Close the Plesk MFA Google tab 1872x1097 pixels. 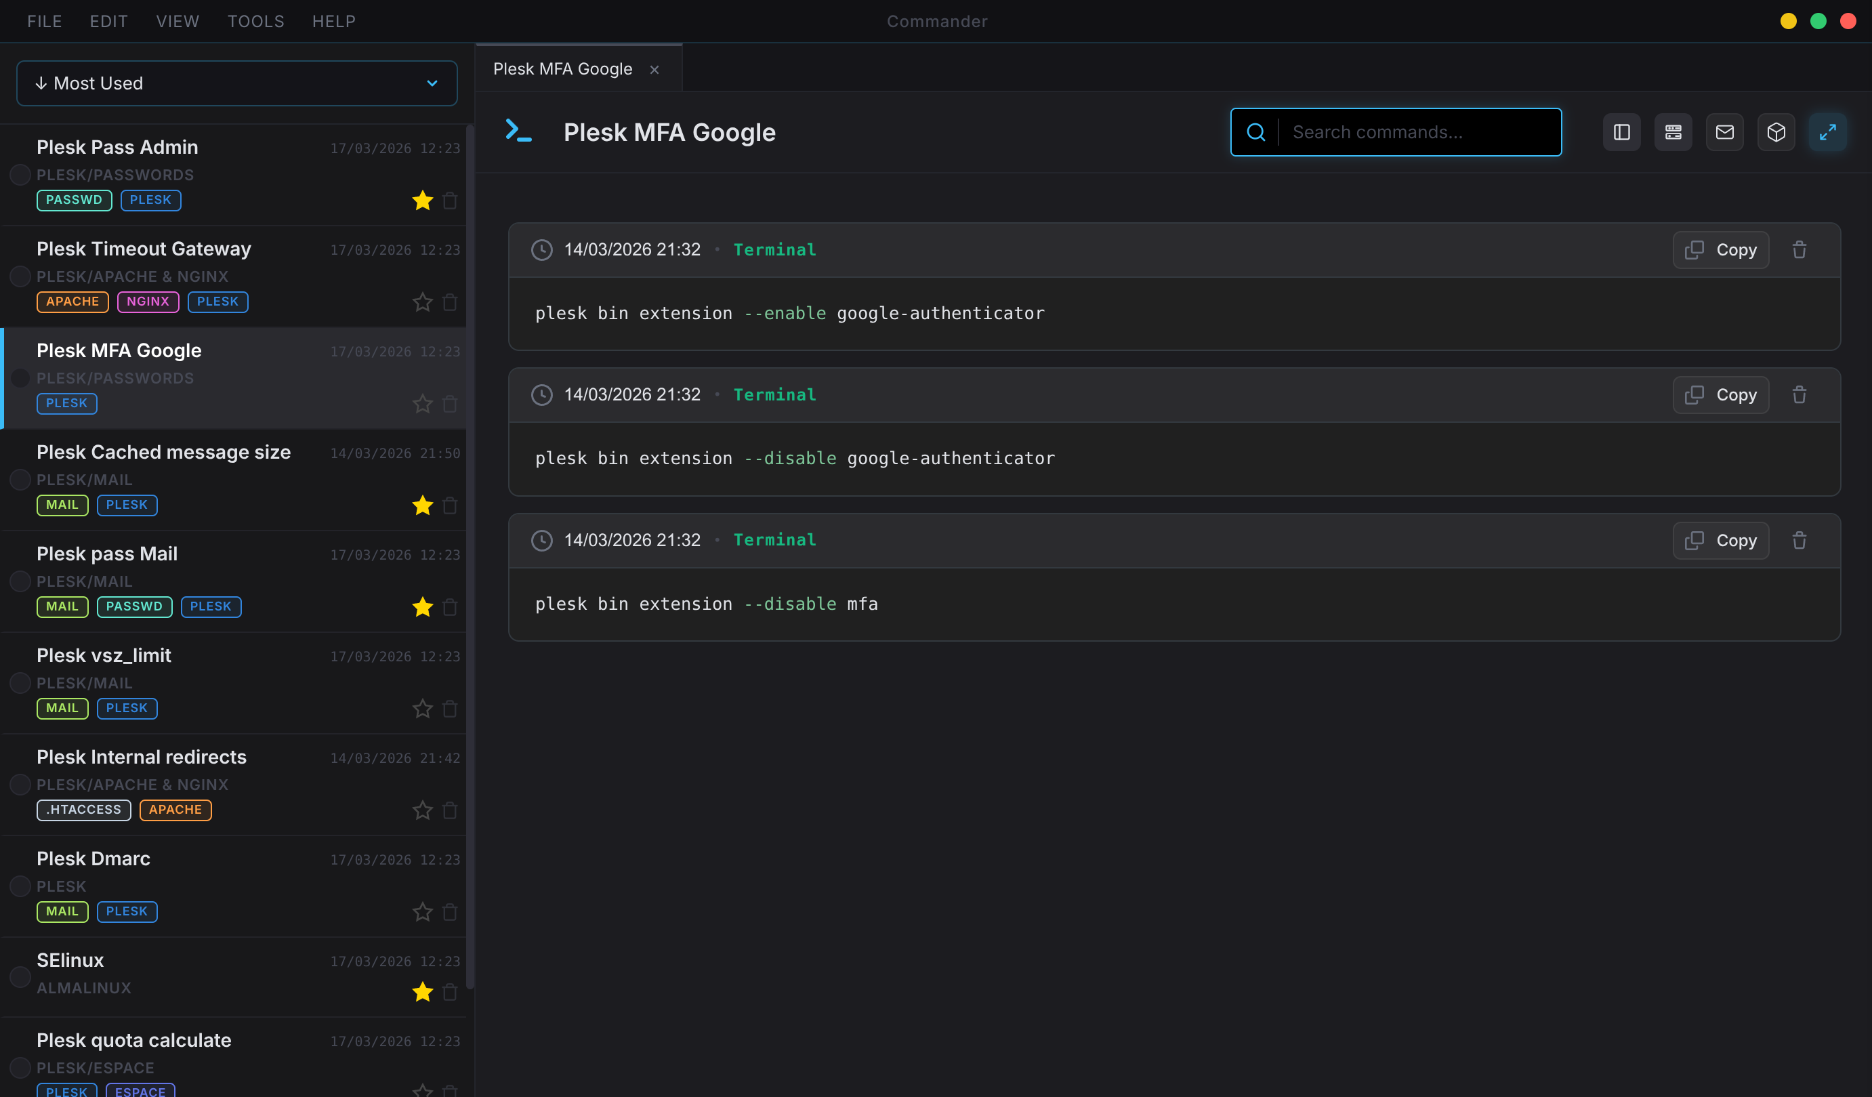(x=654, y=70)
